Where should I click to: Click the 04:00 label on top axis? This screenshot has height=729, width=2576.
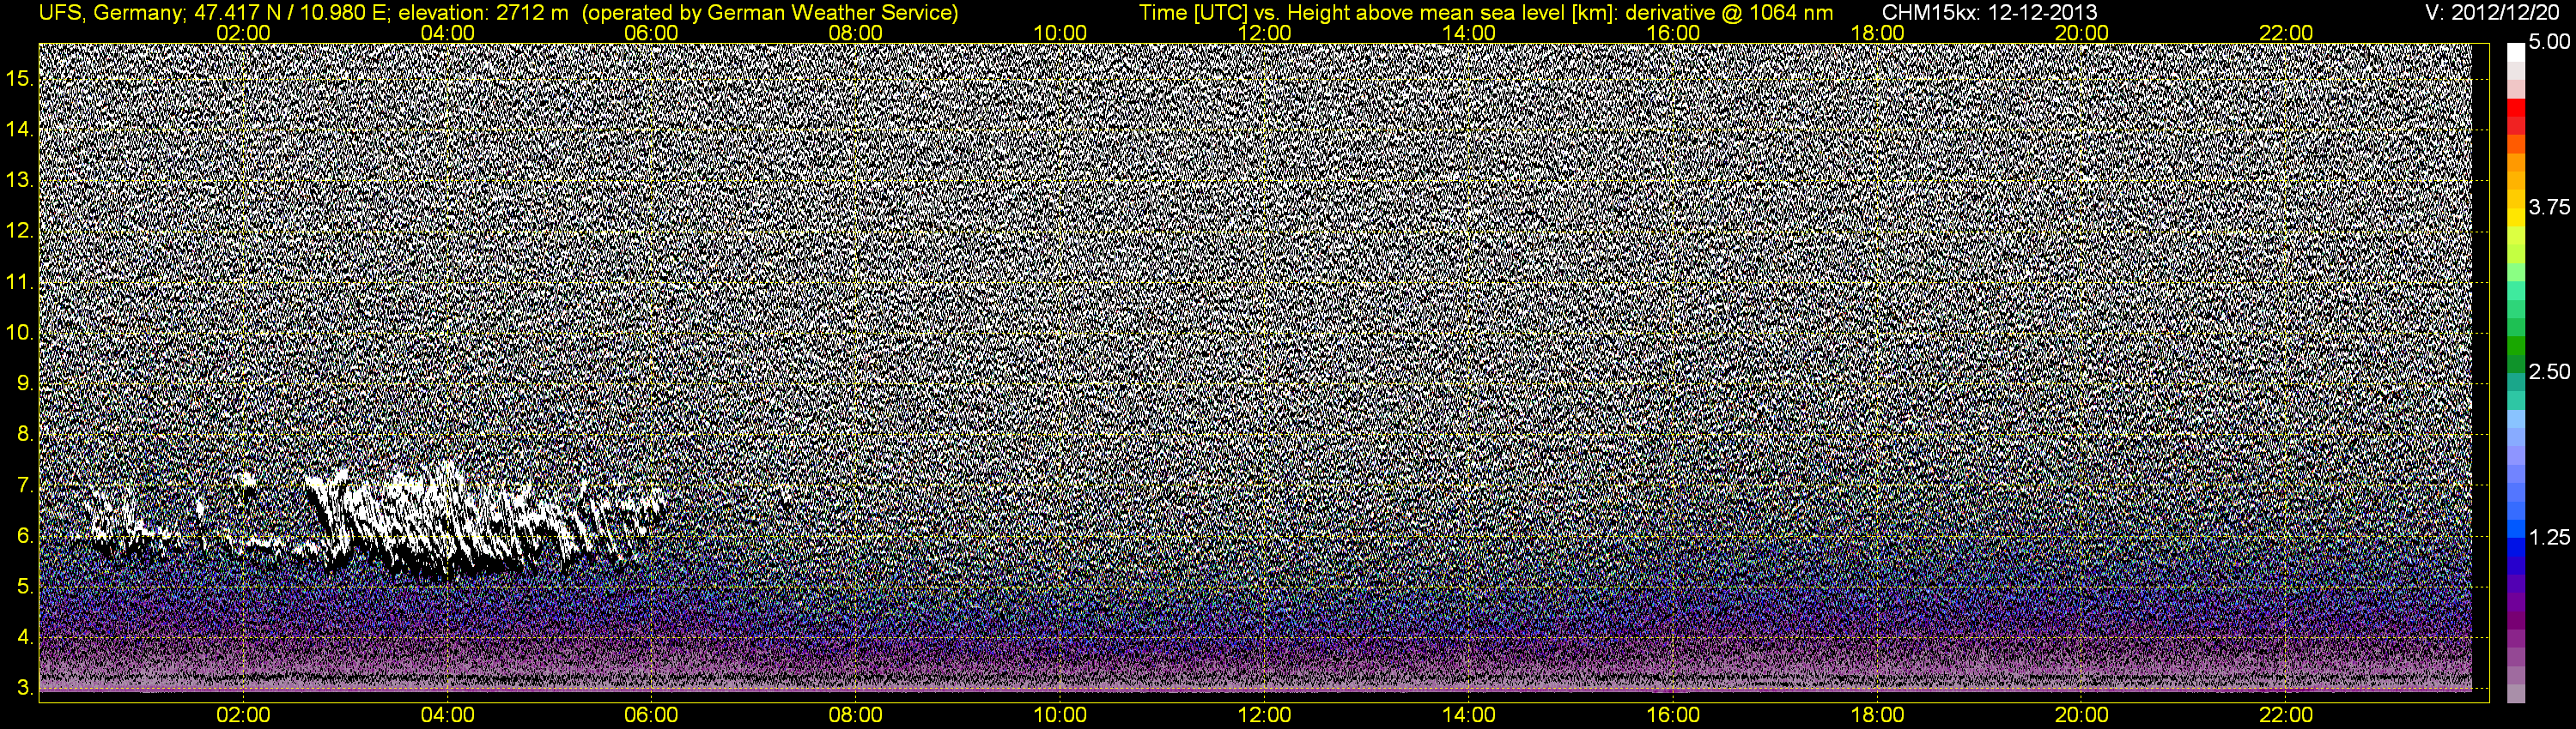448,33
